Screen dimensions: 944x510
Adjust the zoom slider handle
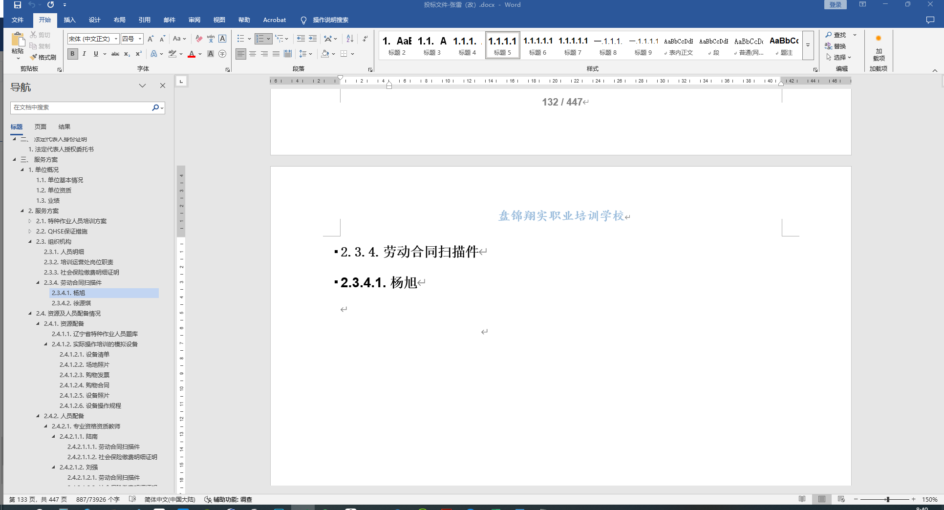[888, 499]
